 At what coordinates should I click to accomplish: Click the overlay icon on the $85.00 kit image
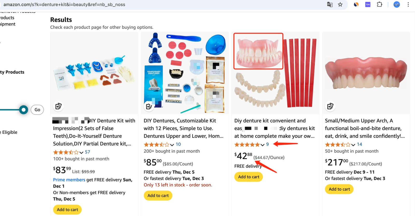pos(149,106)
